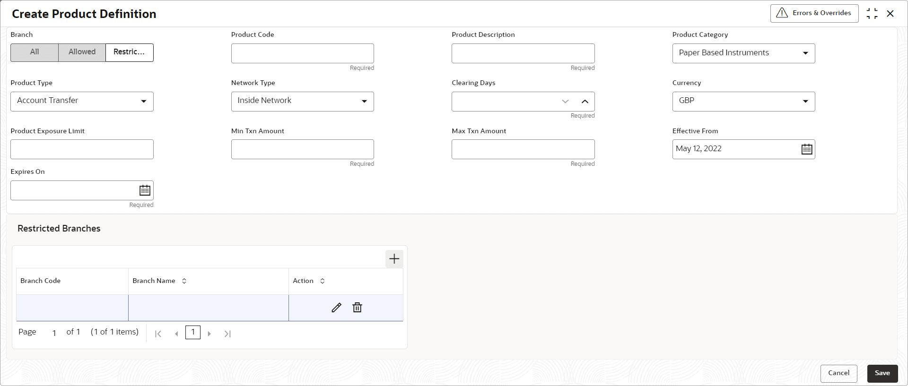Open the Currency dropdown

pyautogui.click(x=743, y=102)
